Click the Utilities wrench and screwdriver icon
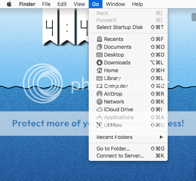This screenshot has height=181, width=196. point(99,125)
